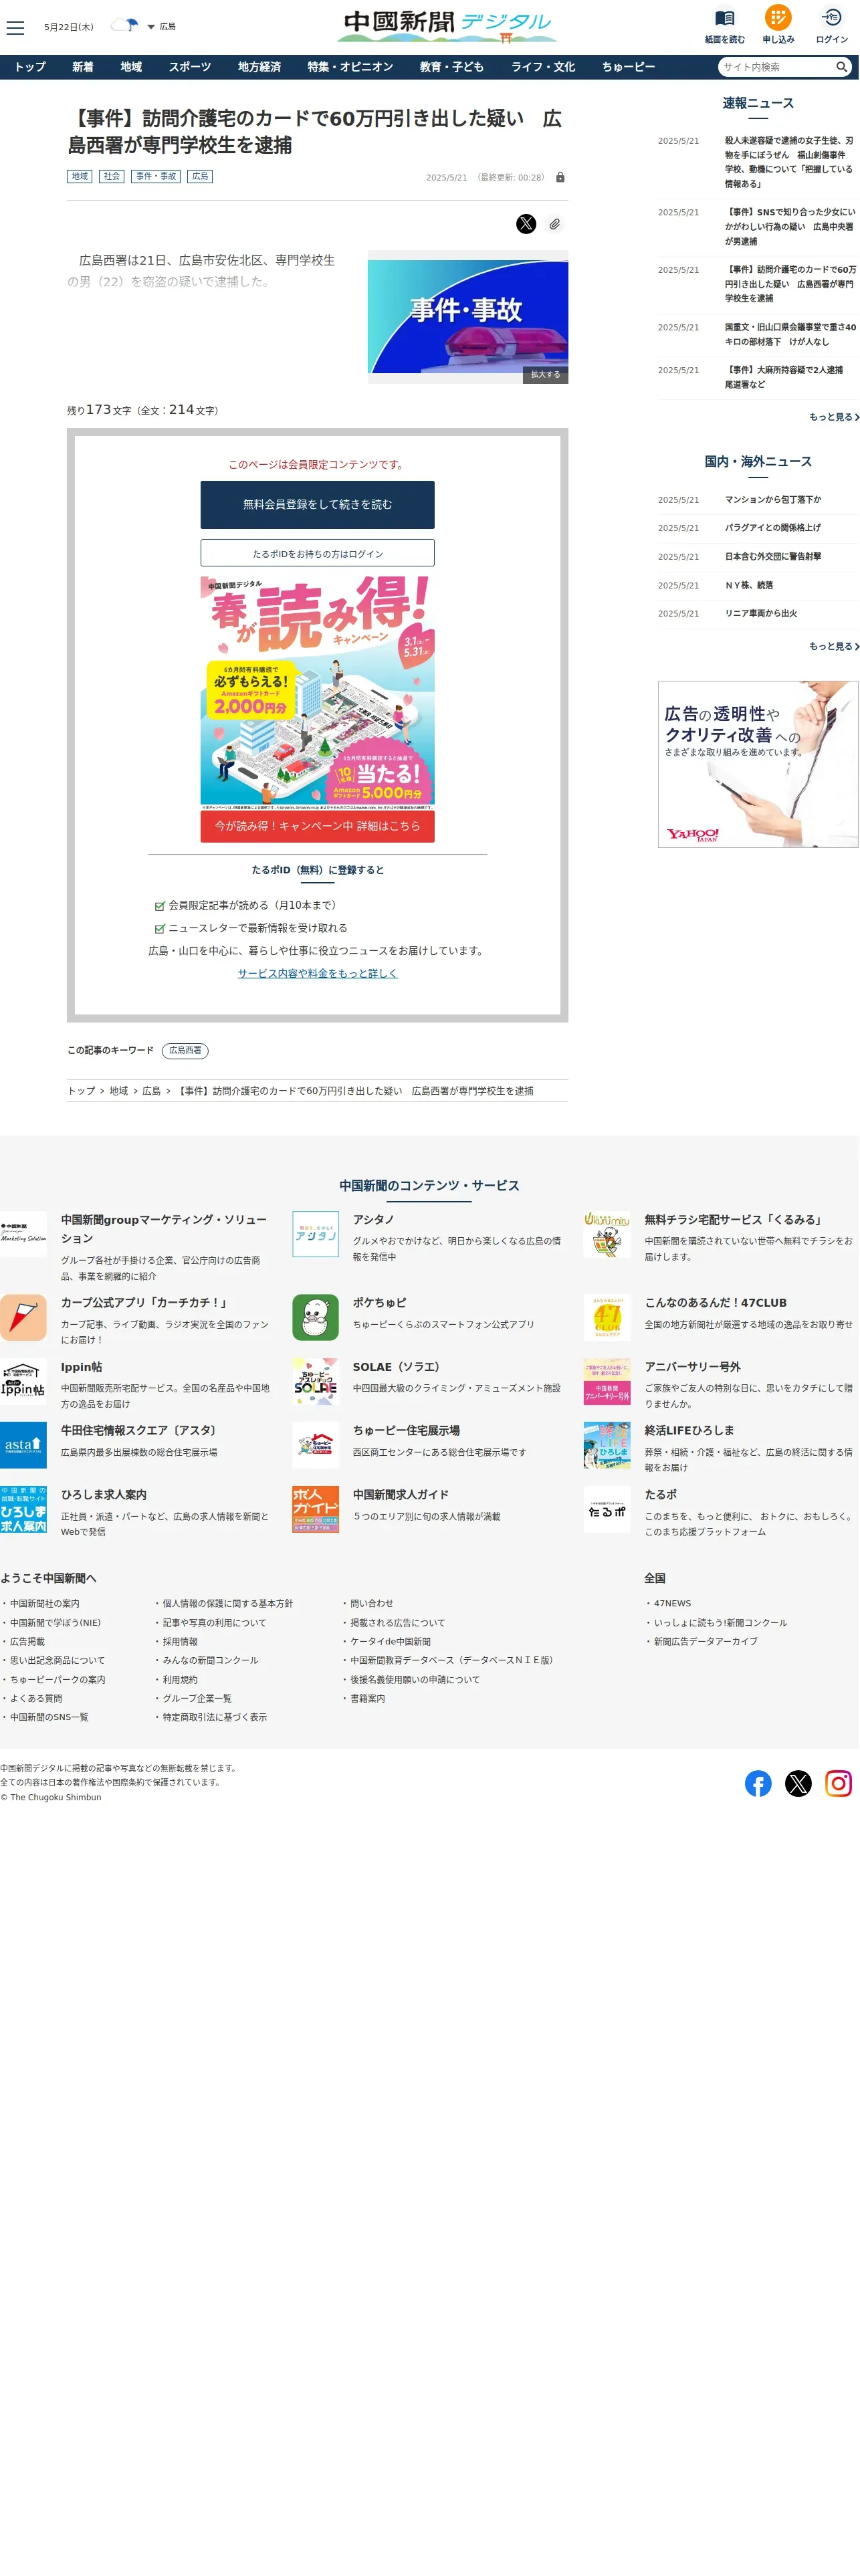Click the search magnifier icon
860x2576 pixels.
point(842,67)
